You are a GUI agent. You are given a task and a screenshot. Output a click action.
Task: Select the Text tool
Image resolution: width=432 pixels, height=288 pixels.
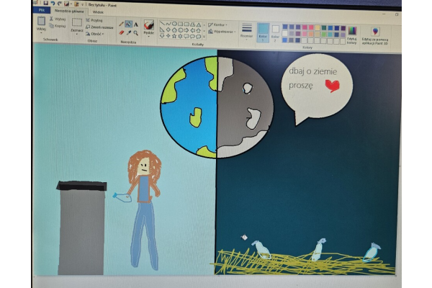135,24
